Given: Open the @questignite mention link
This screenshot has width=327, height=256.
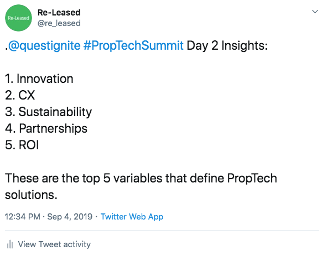Looking at the screenshot, I should (x=44, y=46).
